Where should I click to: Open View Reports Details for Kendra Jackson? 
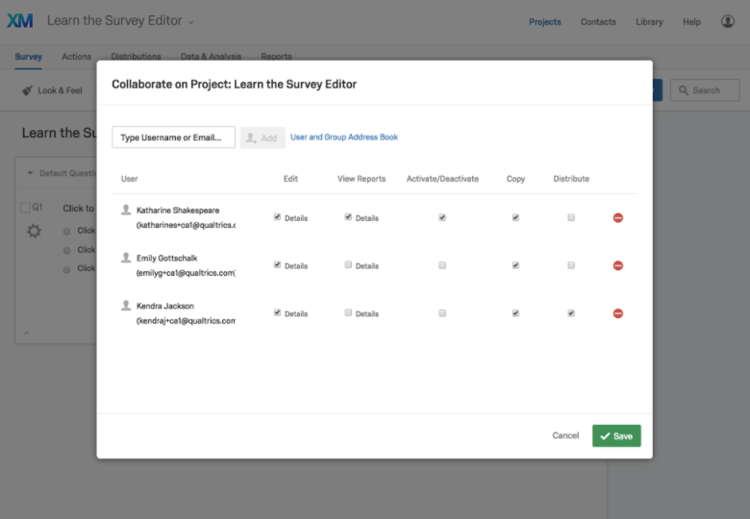point(367,314)
